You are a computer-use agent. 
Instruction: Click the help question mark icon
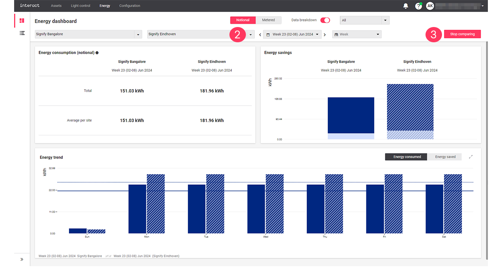418,5
